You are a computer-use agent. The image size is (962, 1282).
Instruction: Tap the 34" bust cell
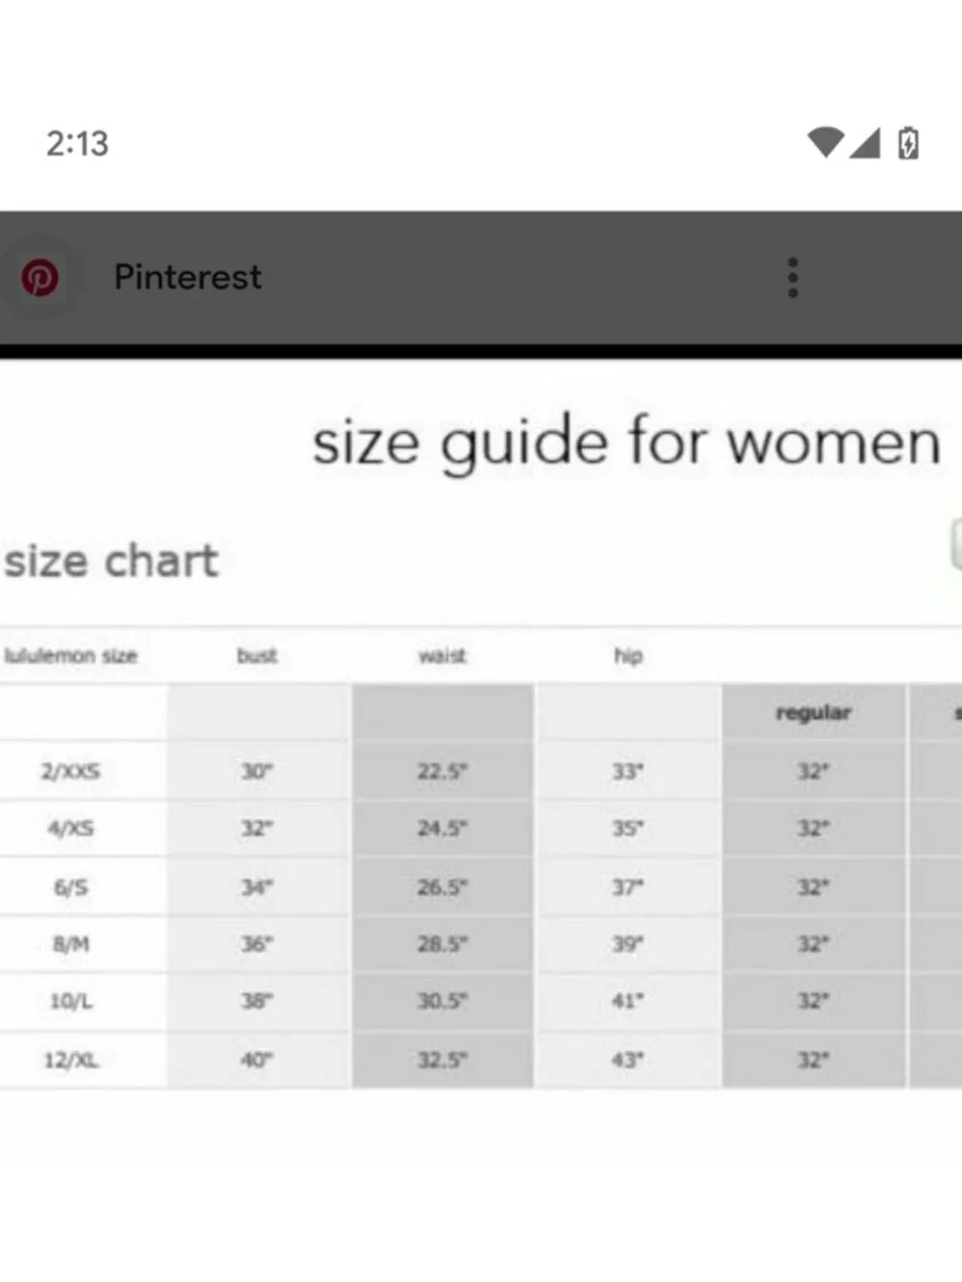(258, 887)
